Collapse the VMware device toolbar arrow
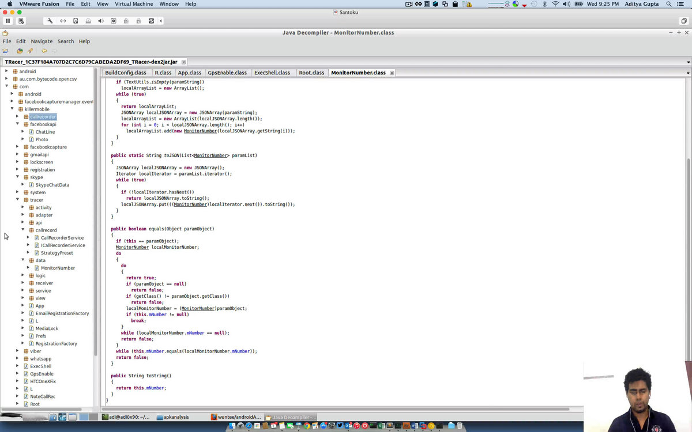The image size is (692, 432). point(161,21)
